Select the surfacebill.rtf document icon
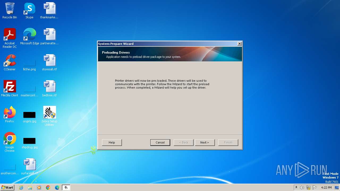The height and width of the screenshot is (191, 340). coord(29,167)
